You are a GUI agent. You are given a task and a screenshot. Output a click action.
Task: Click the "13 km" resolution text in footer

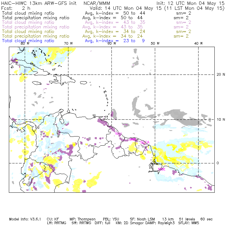(168, 219)
